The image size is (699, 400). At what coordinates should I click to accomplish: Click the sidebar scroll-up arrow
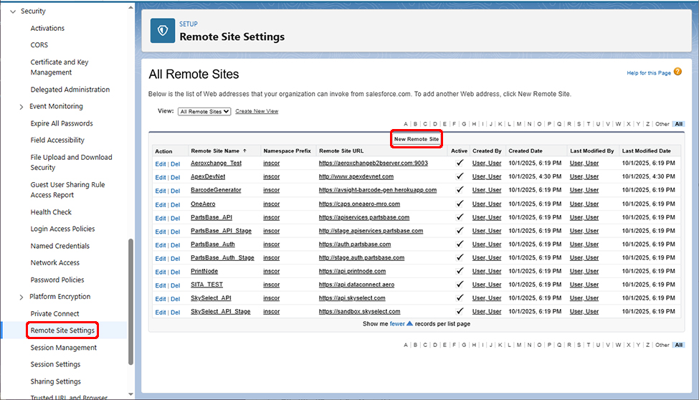[x=130, y=8]
